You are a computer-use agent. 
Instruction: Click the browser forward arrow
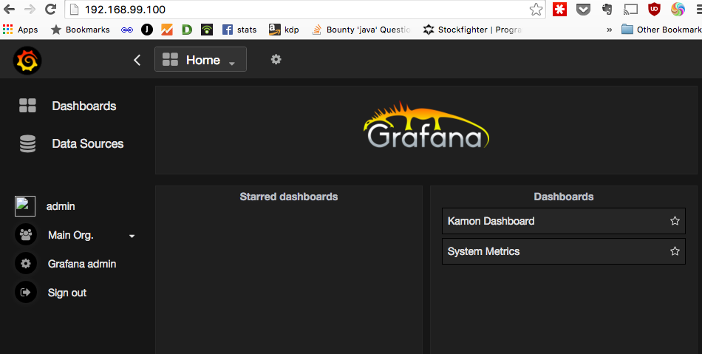point(30,9)
